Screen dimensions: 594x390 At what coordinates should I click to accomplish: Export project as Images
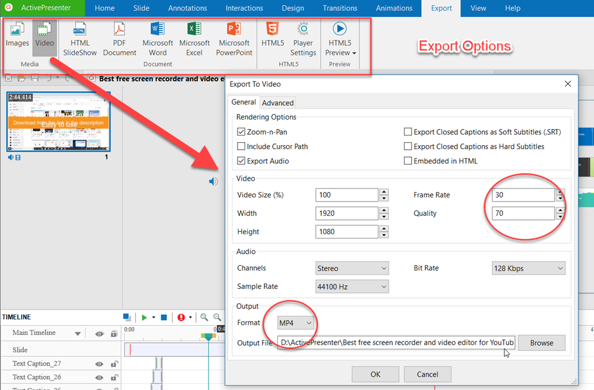point(17,35)
